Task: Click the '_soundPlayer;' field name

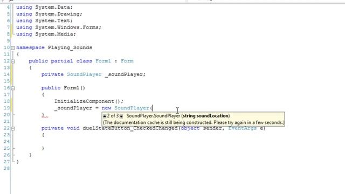Action: point(125,74)
